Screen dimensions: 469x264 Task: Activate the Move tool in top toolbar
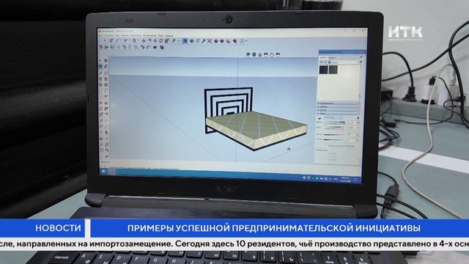point(155,41)
